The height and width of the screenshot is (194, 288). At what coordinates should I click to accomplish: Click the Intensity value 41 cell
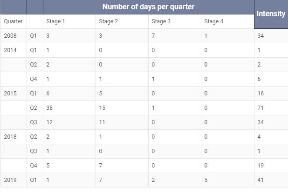[x=271, y=180]
